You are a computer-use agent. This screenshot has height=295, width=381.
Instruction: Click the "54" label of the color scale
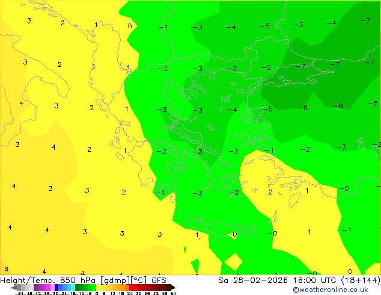[x=173, y=293]
